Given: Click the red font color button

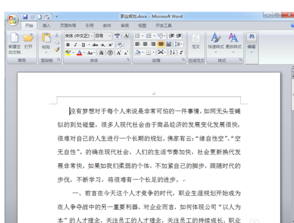Looking at the screenshot, I should [x=79, y=53].
